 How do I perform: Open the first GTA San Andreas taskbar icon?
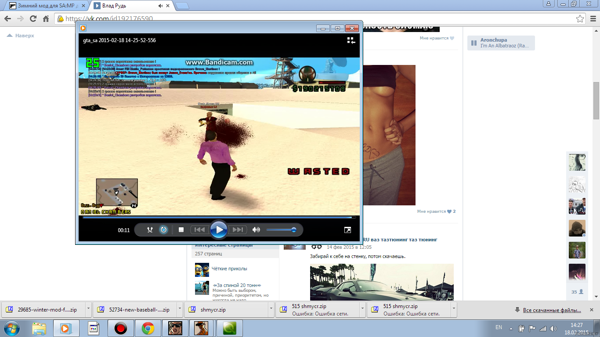point(175,328)
